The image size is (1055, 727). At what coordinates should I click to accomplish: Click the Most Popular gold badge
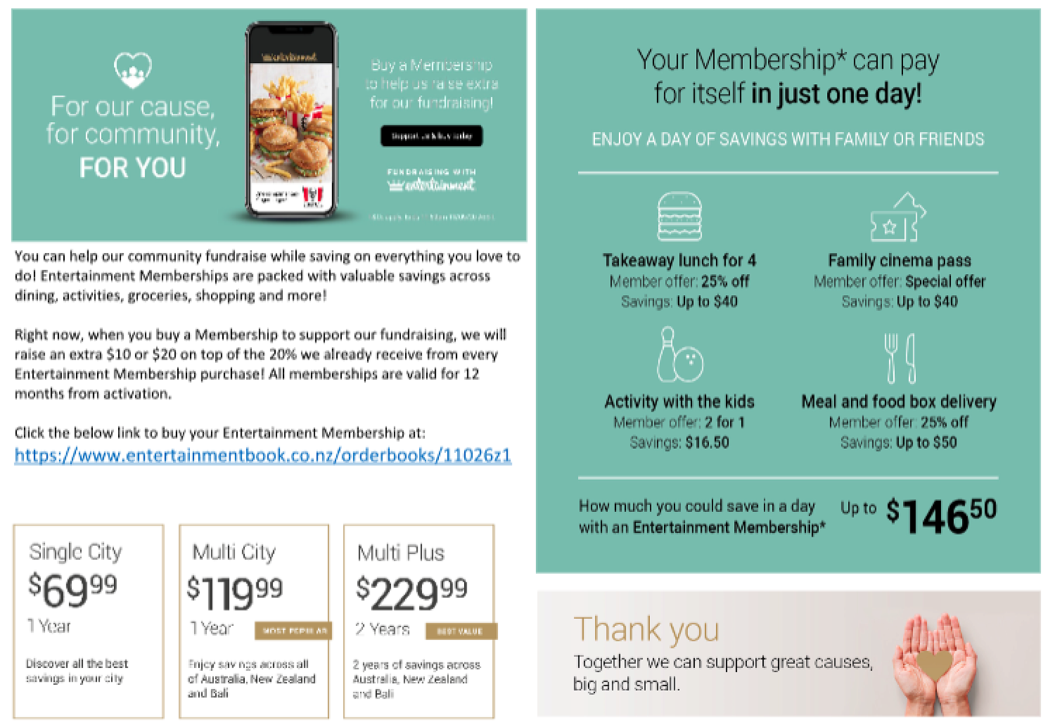[x=293, y=631]
